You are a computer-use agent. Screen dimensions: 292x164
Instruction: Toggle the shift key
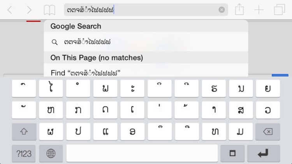click(x=24, y=132)
